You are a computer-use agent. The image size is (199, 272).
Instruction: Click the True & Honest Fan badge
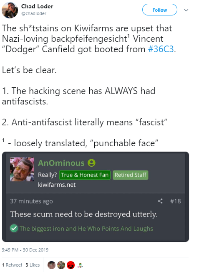pos(85,175)
